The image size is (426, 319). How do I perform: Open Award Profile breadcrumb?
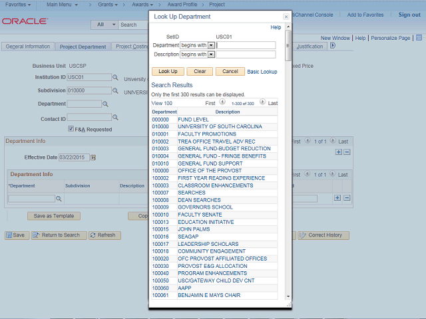182,5
